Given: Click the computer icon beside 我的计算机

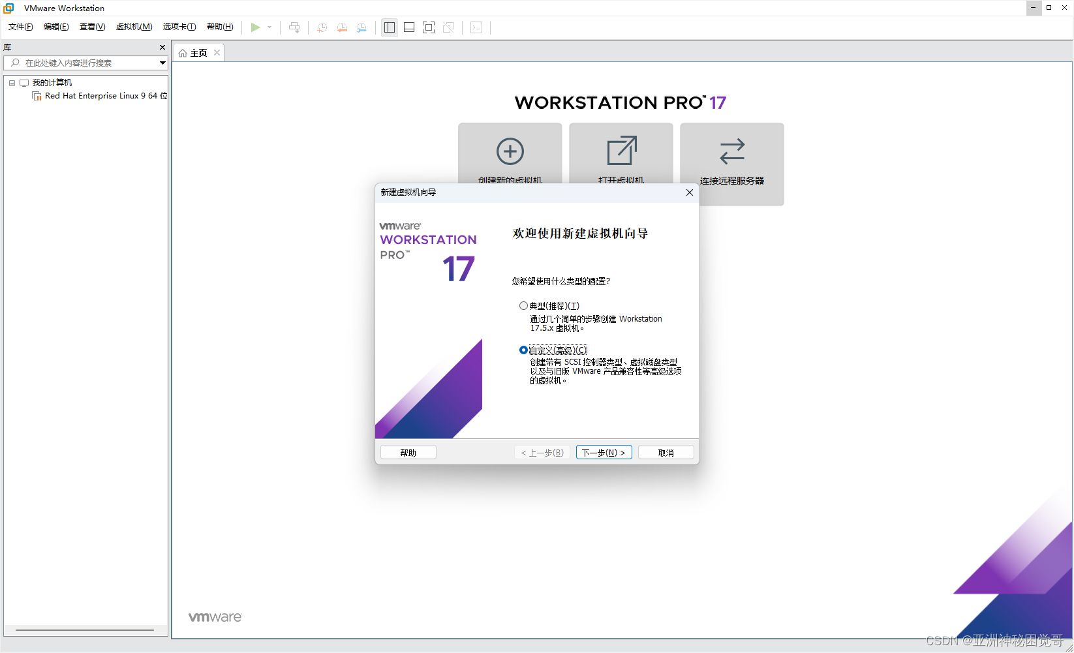Looking at the screenshot, I should 24,83.
